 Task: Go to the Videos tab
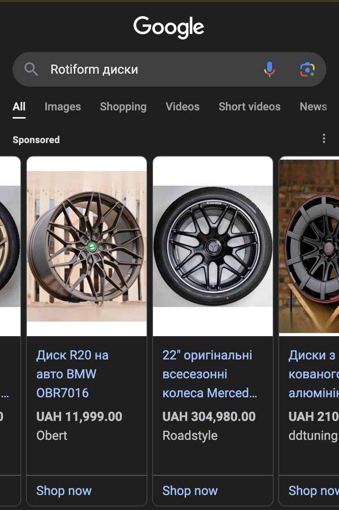(183, 106)
